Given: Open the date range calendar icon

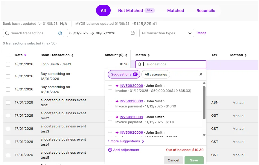Looking at the screenshot, I should [132, 33].
